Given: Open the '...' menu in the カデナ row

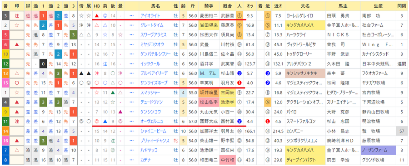Looking at the screenshot, I should [x=131, y=160].
